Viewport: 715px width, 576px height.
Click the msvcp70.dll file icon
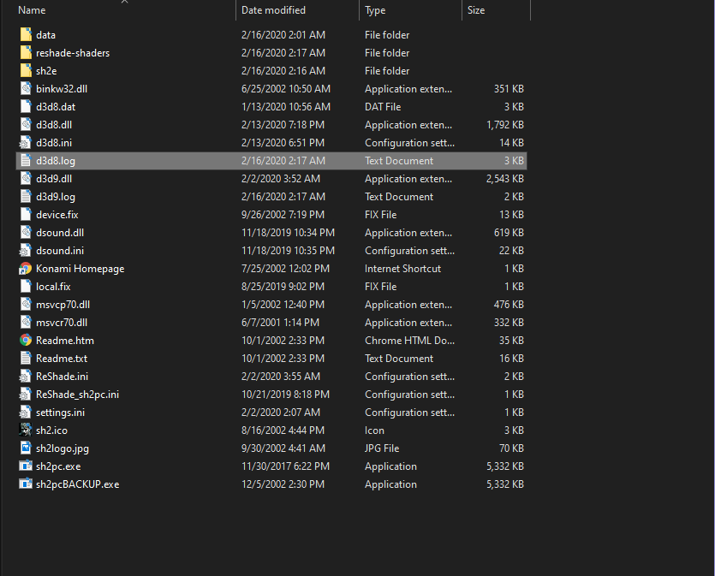pos(26,305)
